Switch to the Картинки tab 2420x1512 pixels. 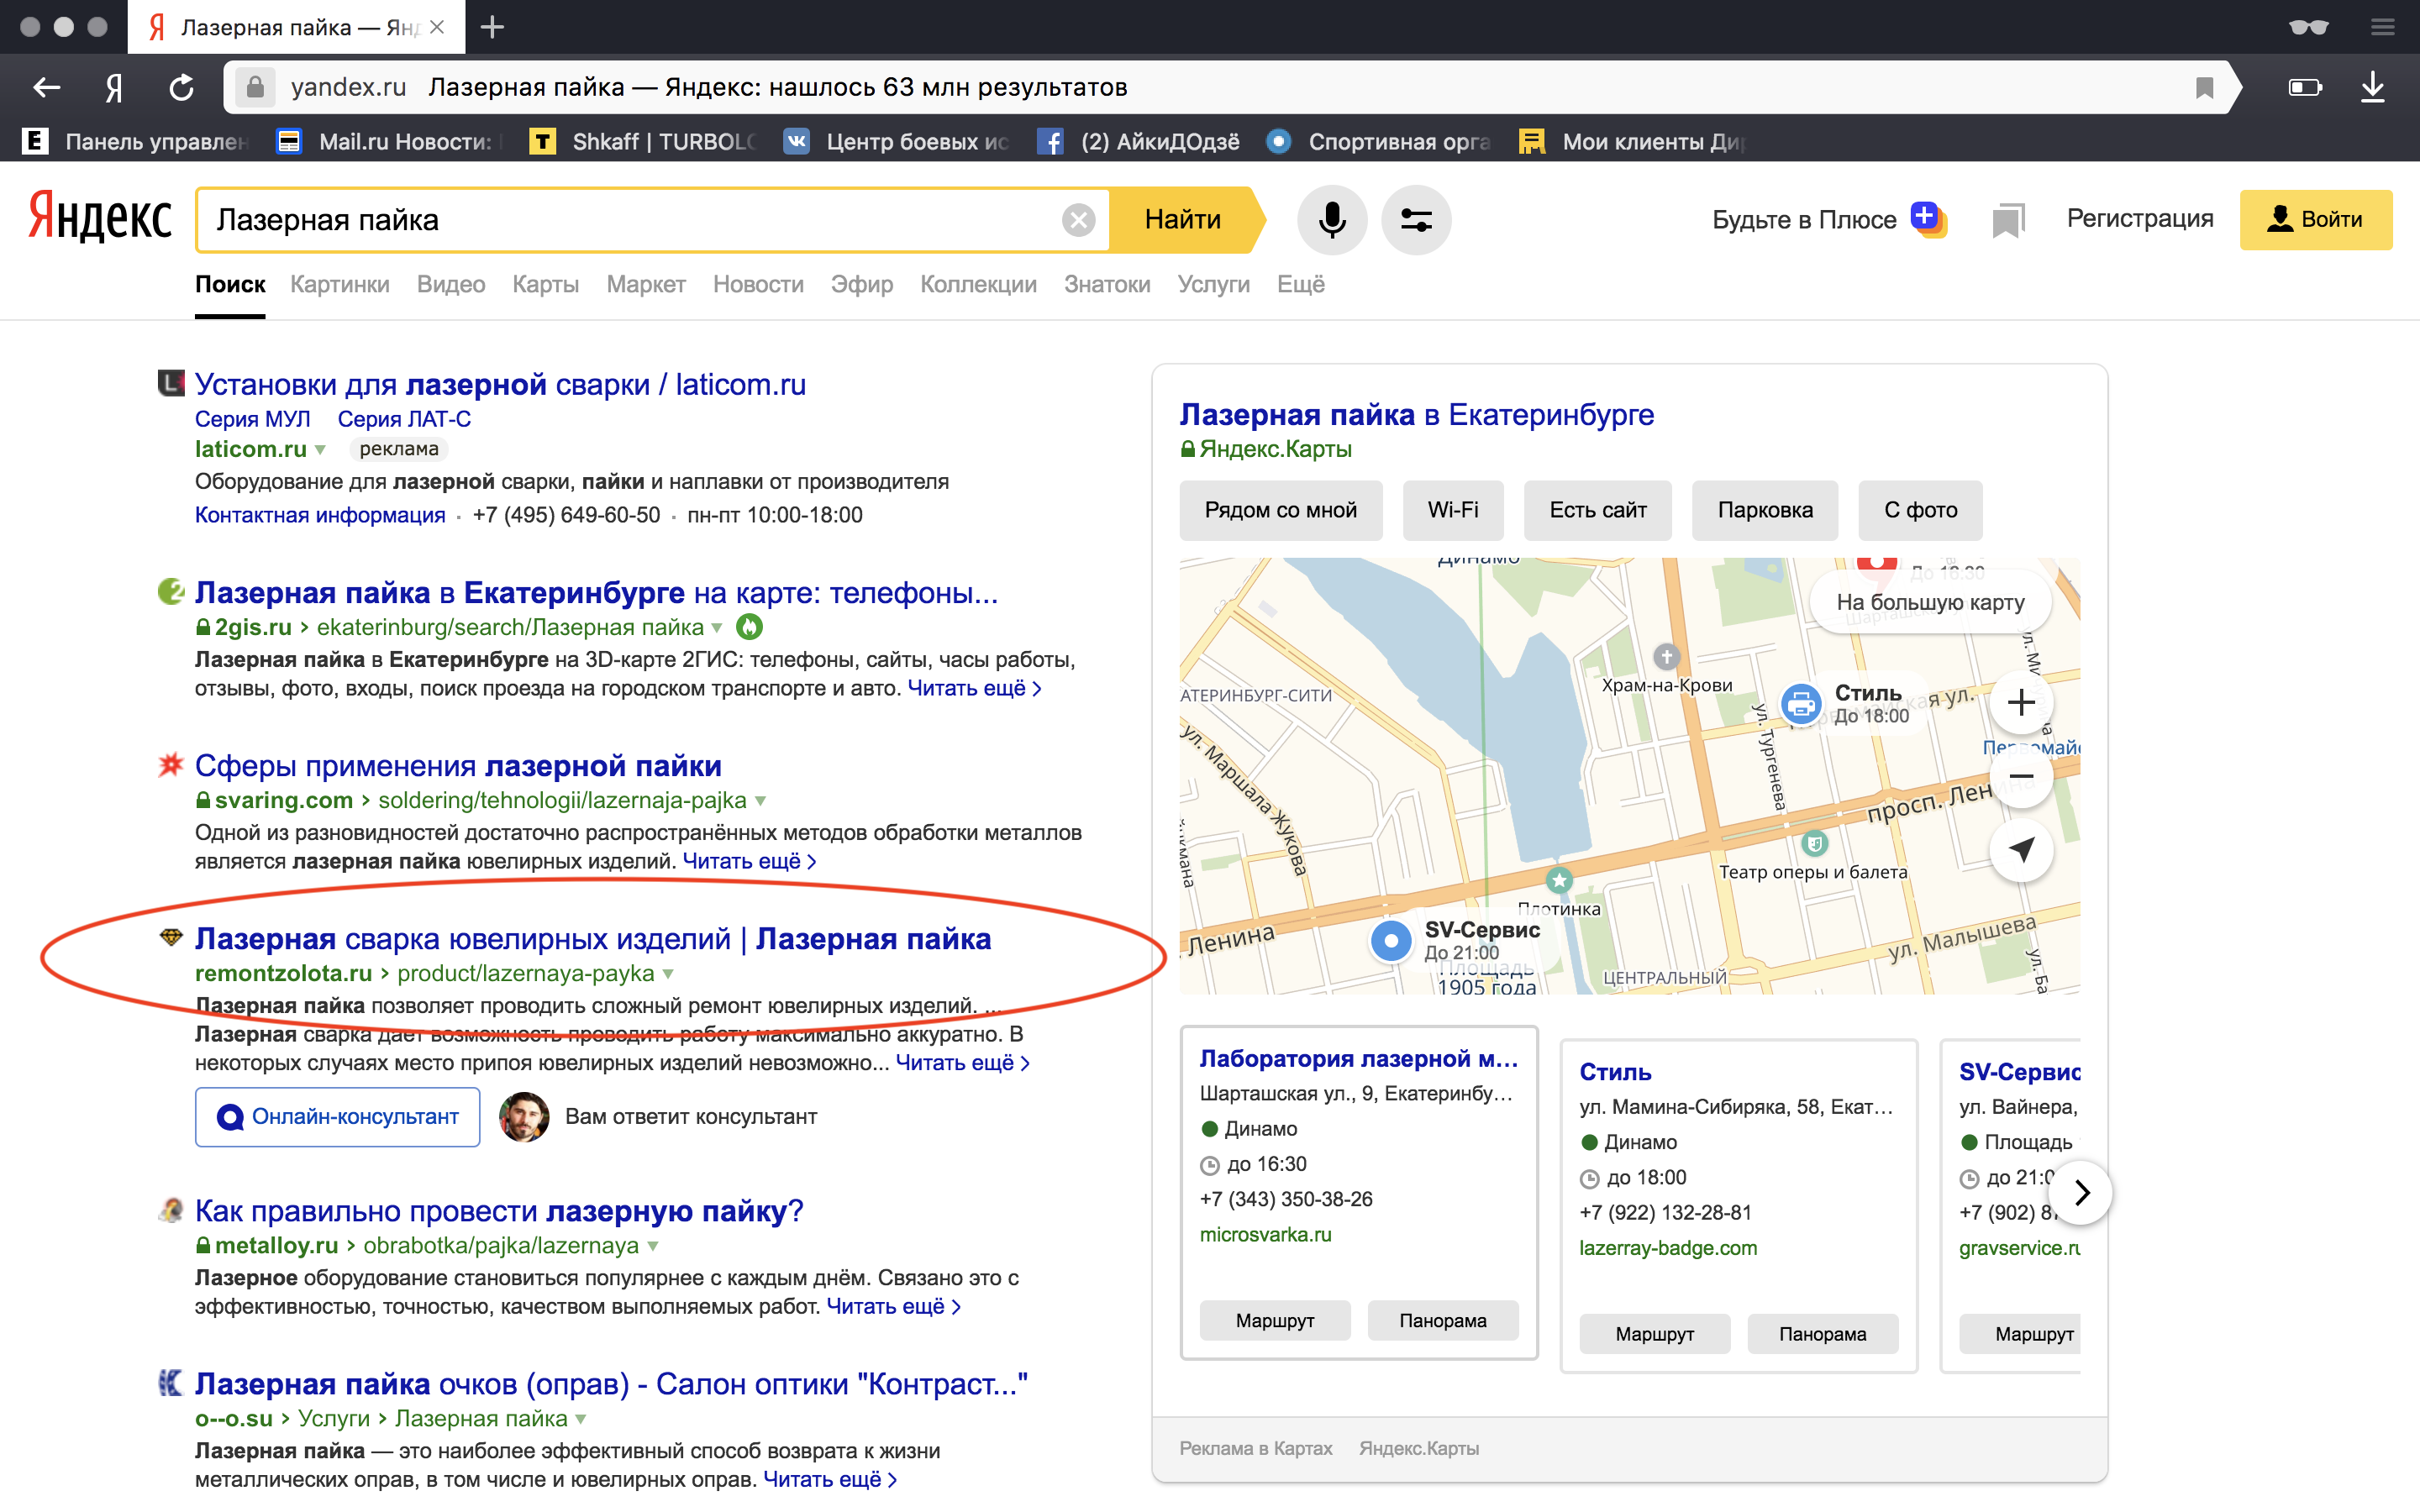[339, 285]
